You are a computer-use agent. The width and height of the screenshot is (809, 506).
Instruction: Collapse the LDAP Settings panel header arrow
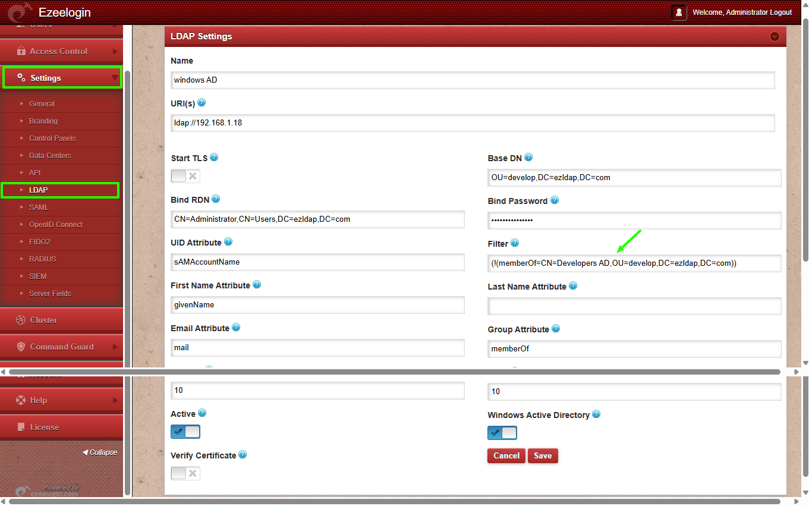coord(775,36)
